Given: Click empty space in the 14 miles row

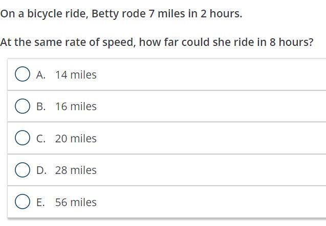Looking at the screenshot, I should coord(215,74).
